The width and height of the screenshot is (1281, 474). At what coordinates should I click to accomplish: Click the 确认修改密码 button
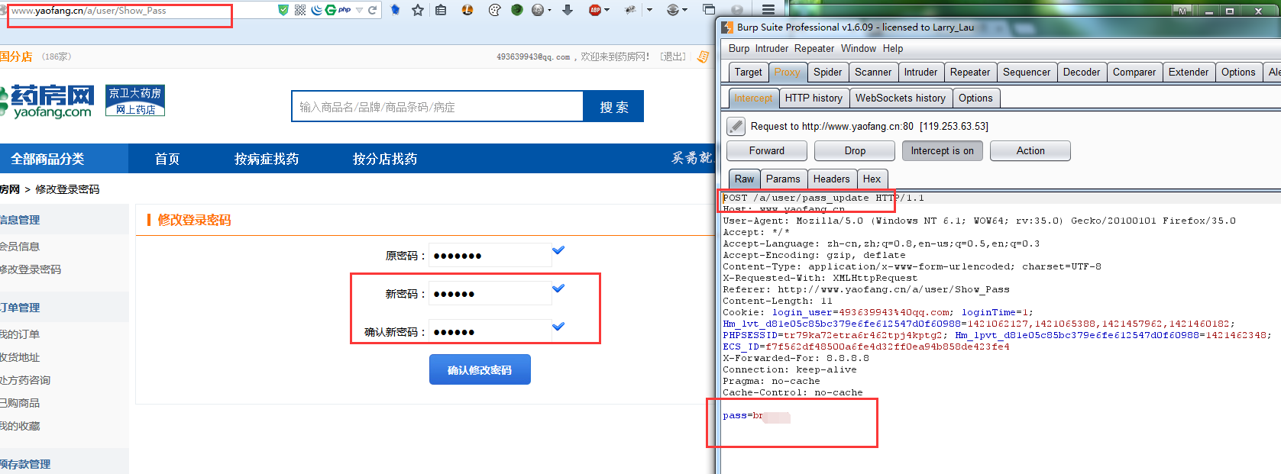click(480, 369)
